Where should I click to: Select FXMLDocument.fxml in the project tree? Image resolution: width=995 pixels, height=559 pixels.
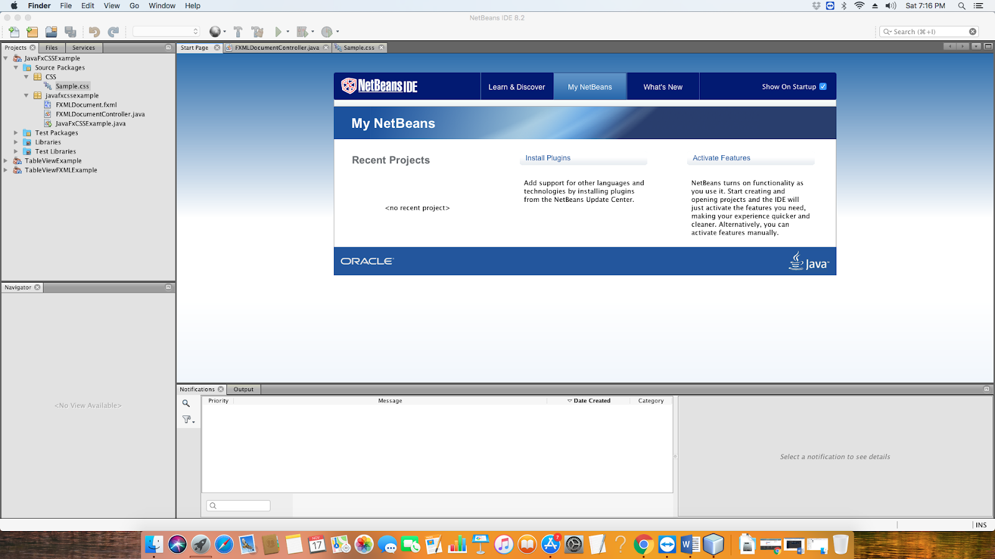[x=86, y=105]
